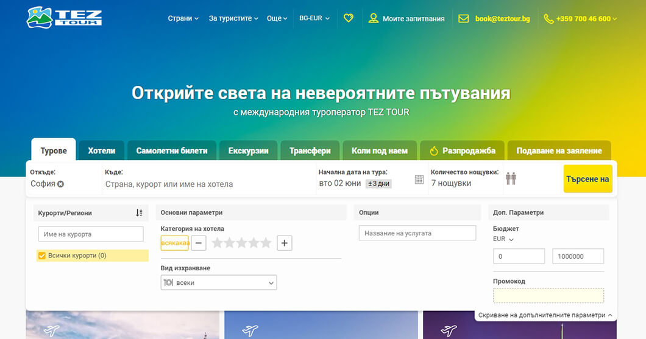The image size is (646, 339).
Task: Toggle the ±3 дни date flexibility
Action: (x=378, y=183)
